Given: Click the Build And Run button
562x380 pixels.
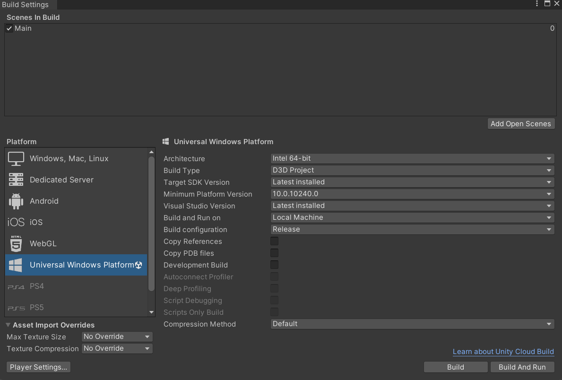Looking at the screenshot, I should click(x=522, y=366).
